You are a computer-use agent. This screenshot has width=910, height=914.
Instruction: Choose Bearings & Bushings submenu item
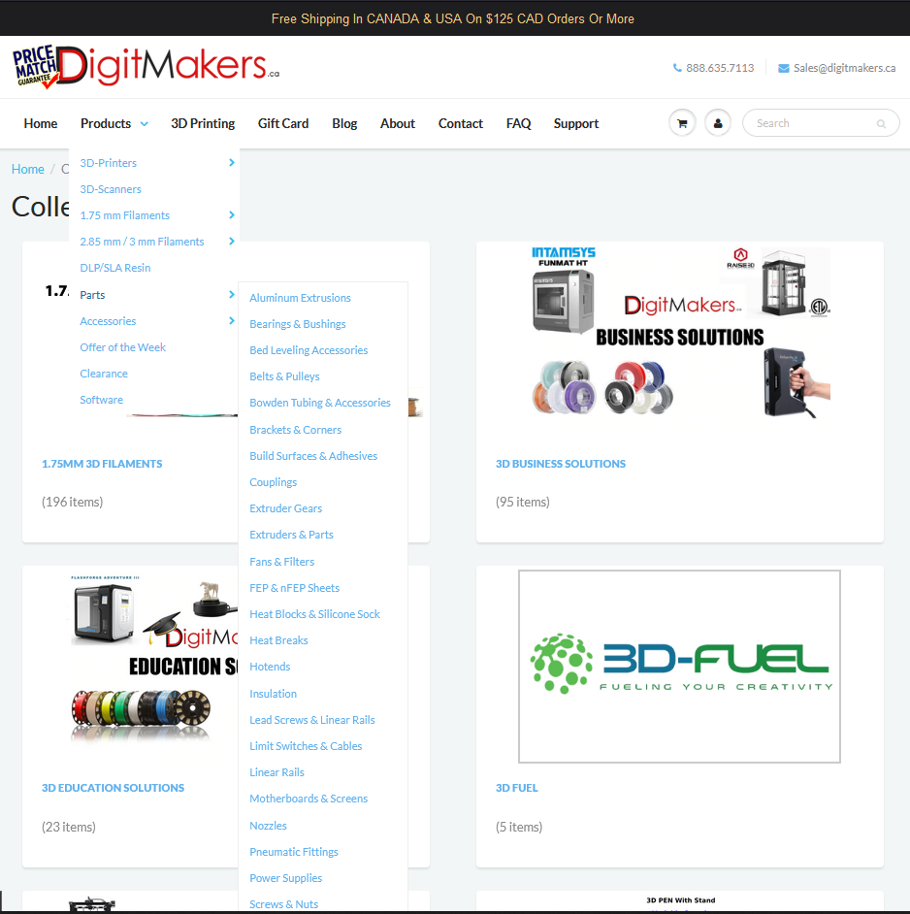click(x=298, y=324)
